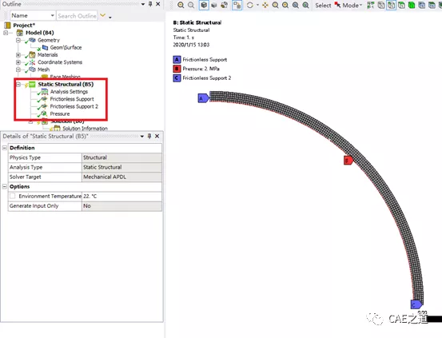Click the Rotate view tool icon
The width and height of the screenshot is (442, 338).
(249, 5)
